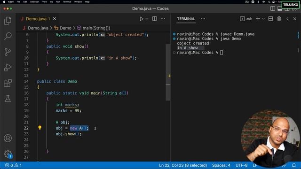Open the Terminal menu in menu bar
Screen dimensions: 301x169
67,2
